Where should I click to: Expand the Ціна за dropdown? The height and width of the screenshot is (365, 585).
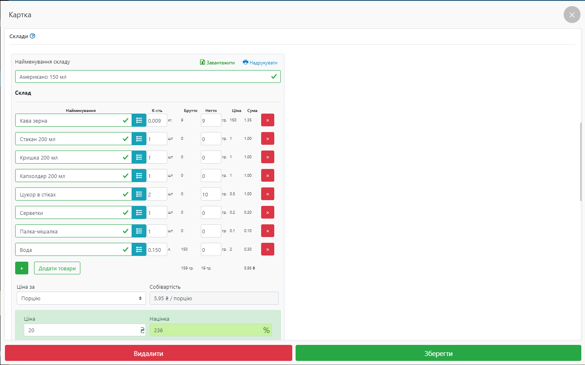click(x=81, y=298)
